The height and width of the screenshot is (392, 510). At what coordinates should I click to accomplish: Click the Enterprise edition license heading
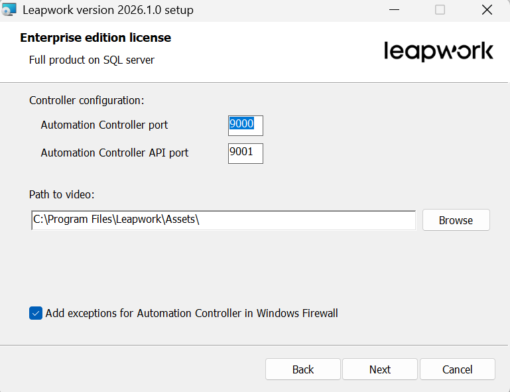click(x=96, y=38)
